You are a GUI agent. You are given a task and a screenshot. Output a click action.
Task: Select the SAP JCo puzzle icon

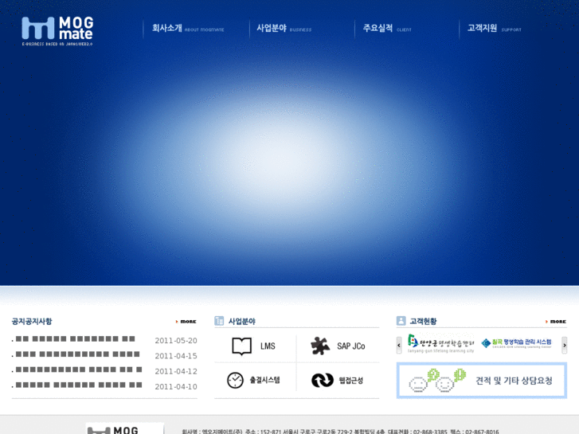(320, 346)
